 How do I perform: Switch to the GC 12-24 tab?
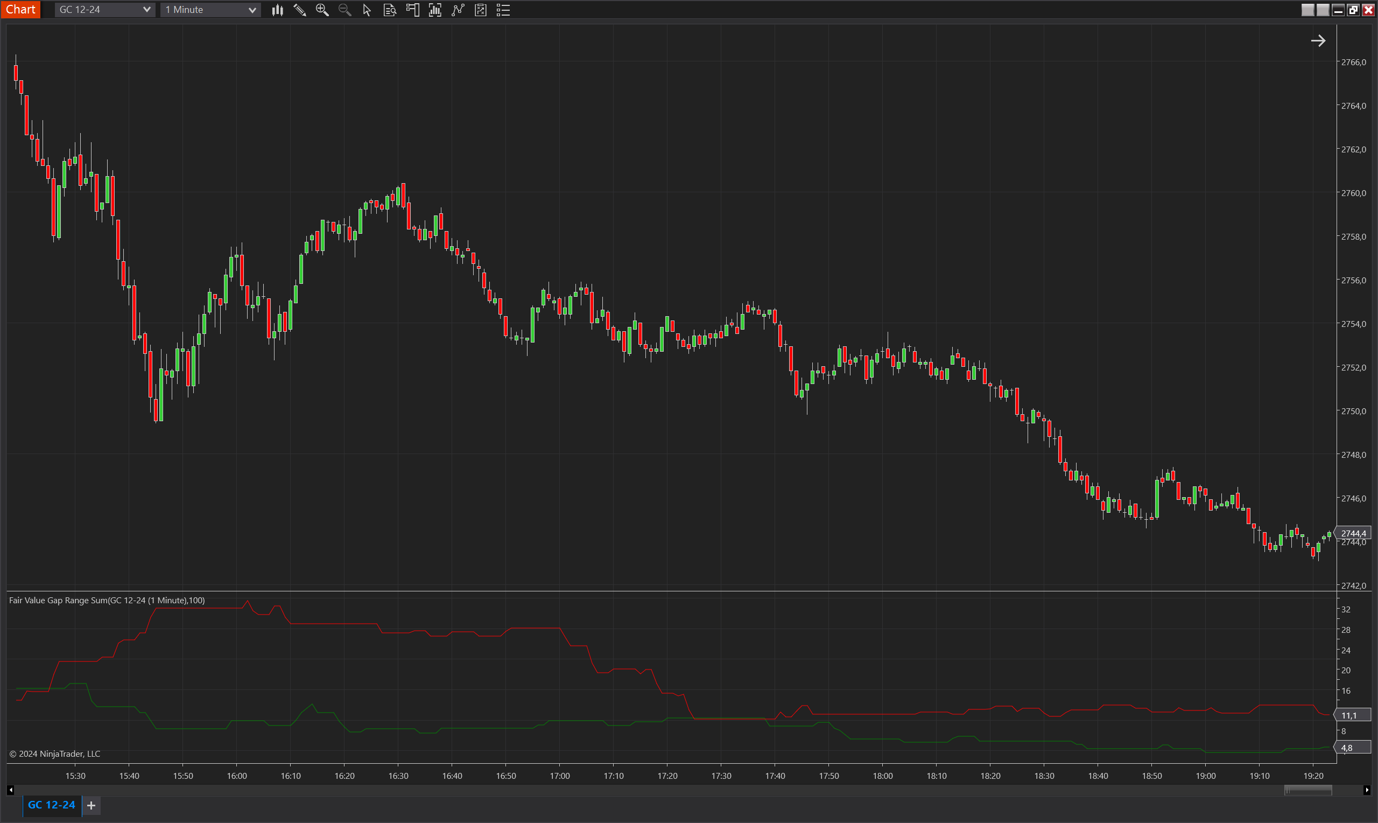pyautogui.click(x=52, y=805)
